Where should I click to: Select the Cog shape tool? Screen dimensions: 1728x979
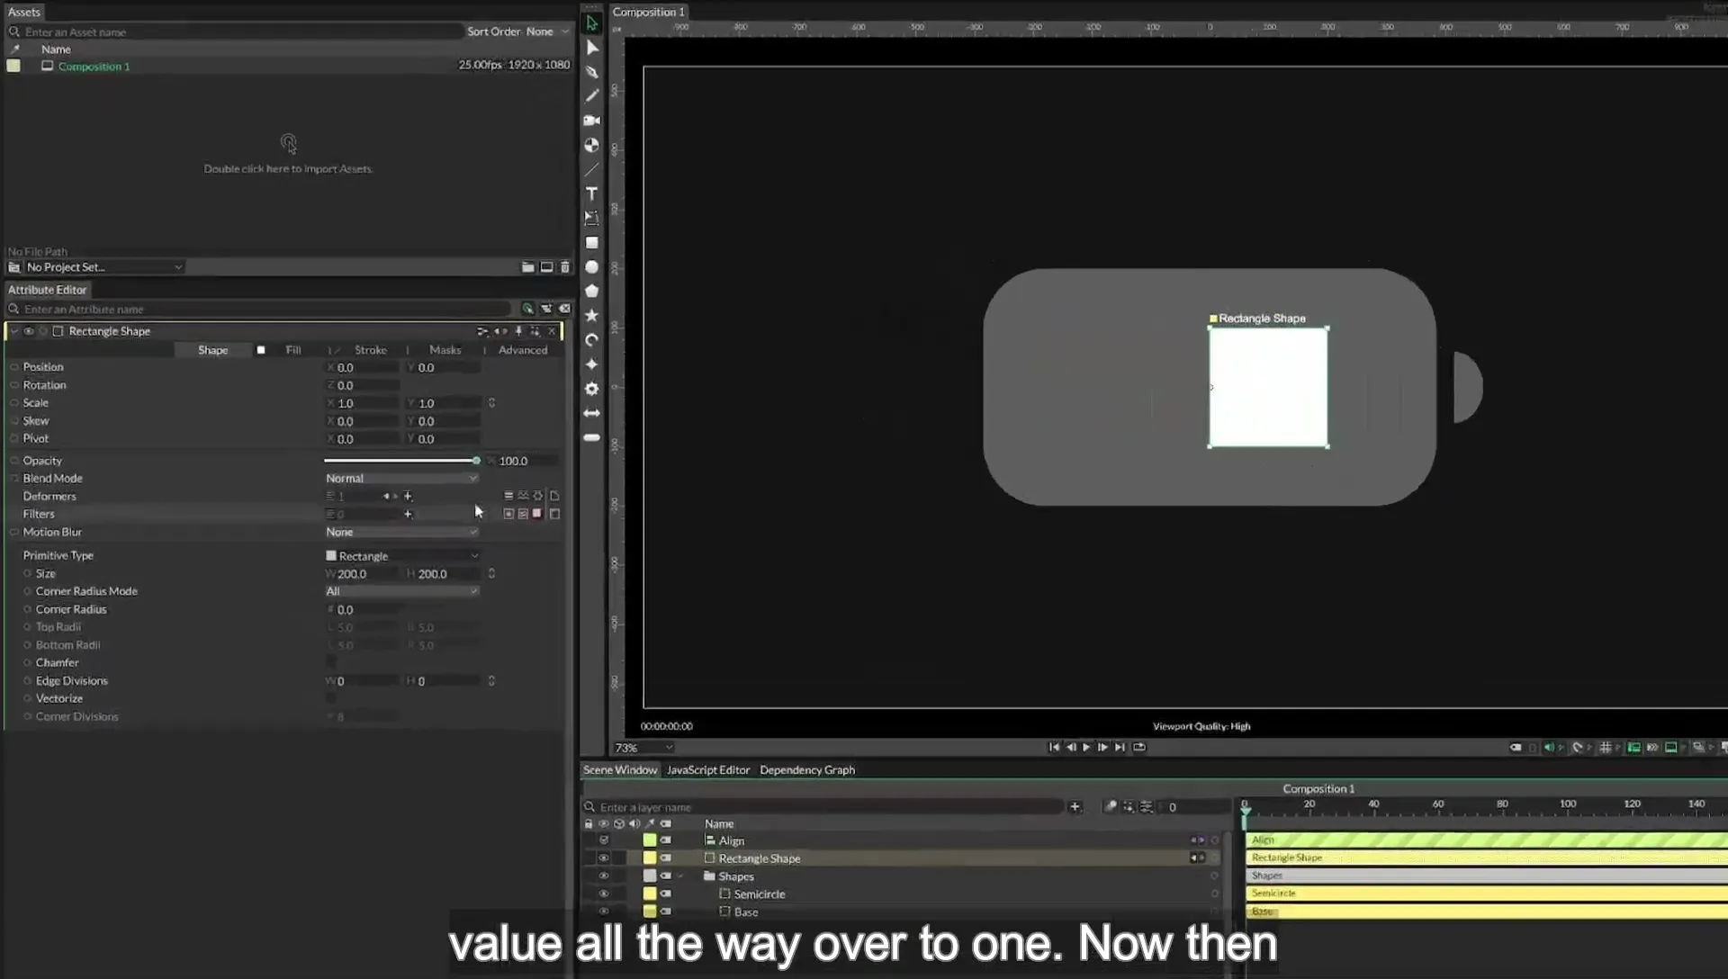[592, 389]
